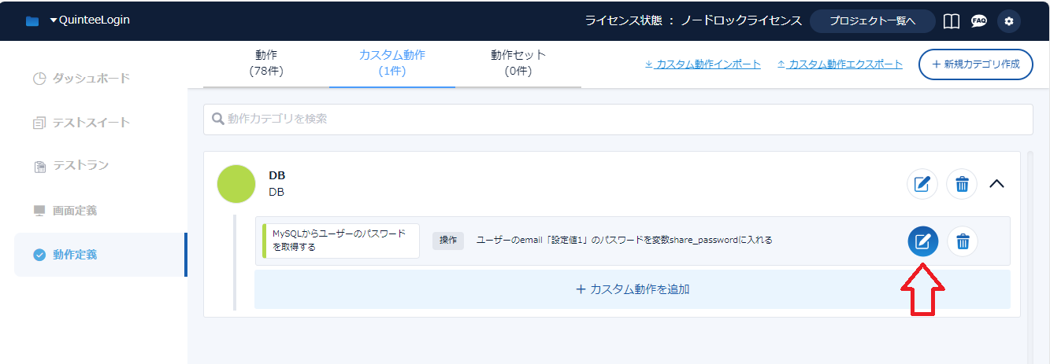
Task: Edit the DB category with pencil icon
Action: pos(922,184)
